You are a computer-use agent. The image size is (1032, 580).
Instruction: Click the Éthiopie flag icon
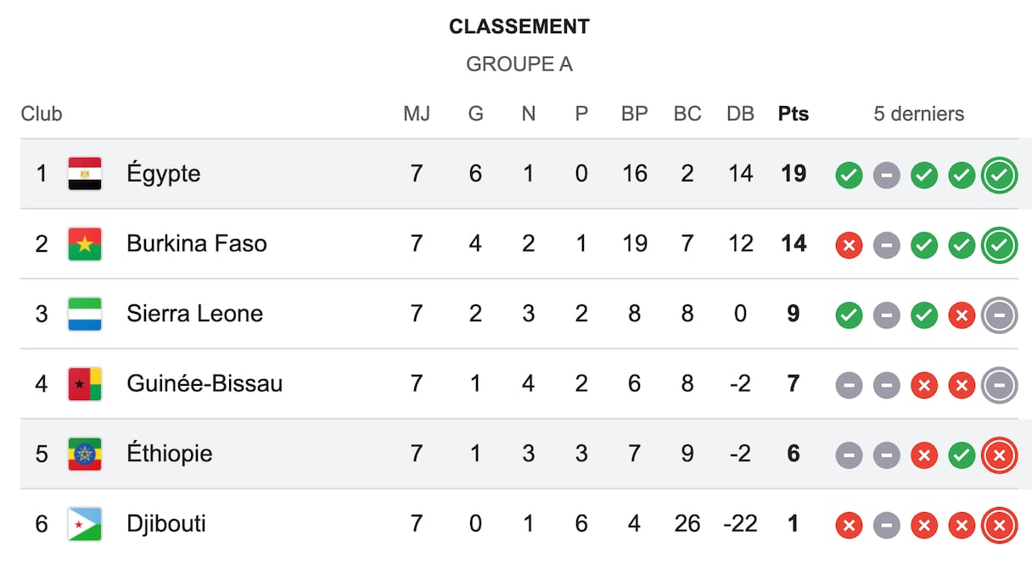[85, 454]
